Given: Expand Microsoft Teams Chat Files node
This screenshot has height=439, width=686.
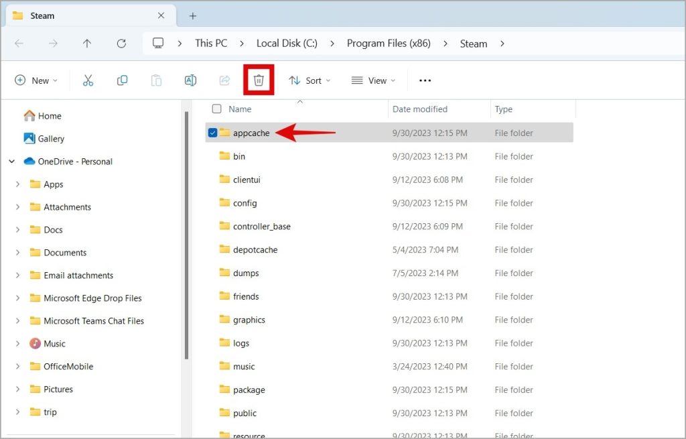Looking at the screenshot, I should [17, 321].
